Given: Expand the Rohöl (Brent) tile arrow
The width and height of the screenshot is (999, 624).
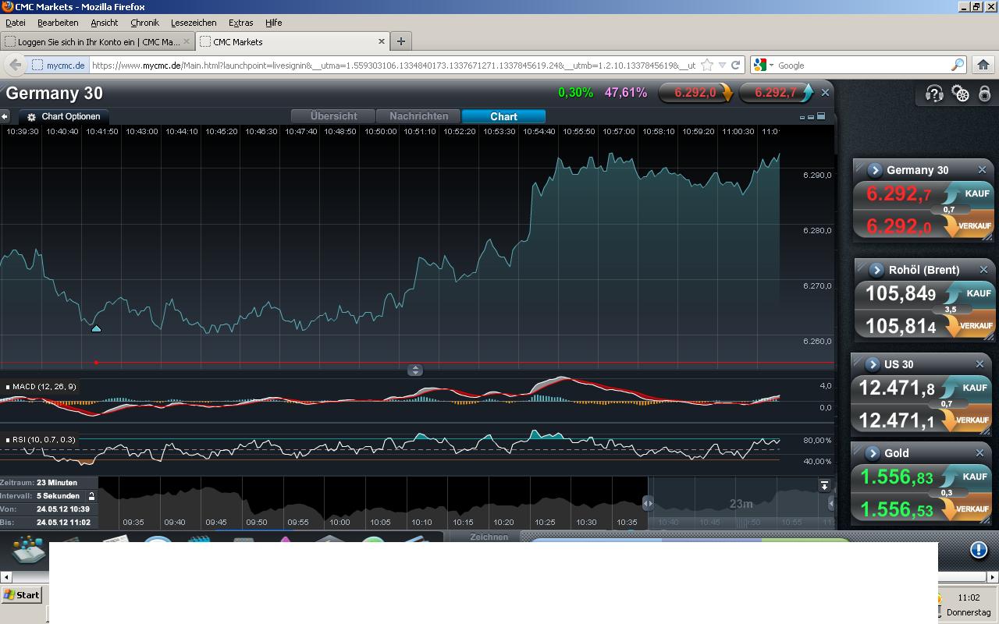Looking at the screenshot, I should (876, 270).
